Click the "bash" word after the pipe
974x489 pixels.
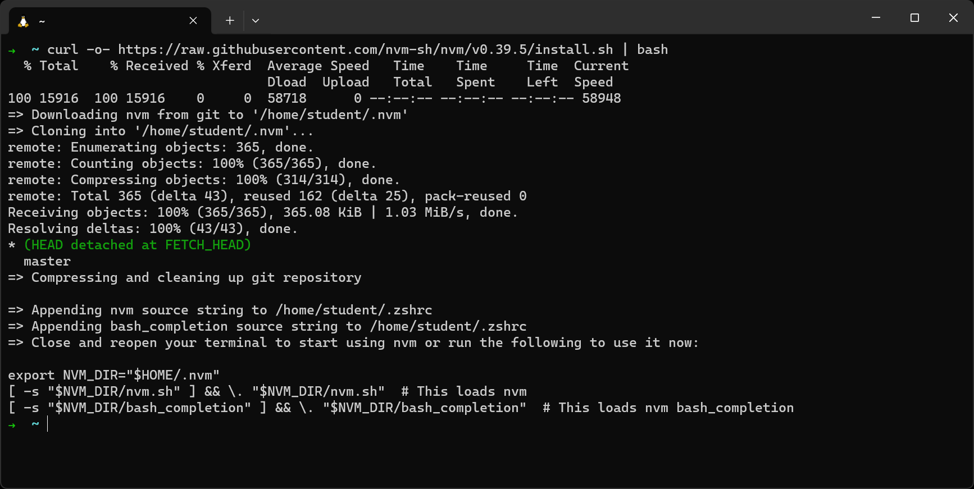point(652,50)
